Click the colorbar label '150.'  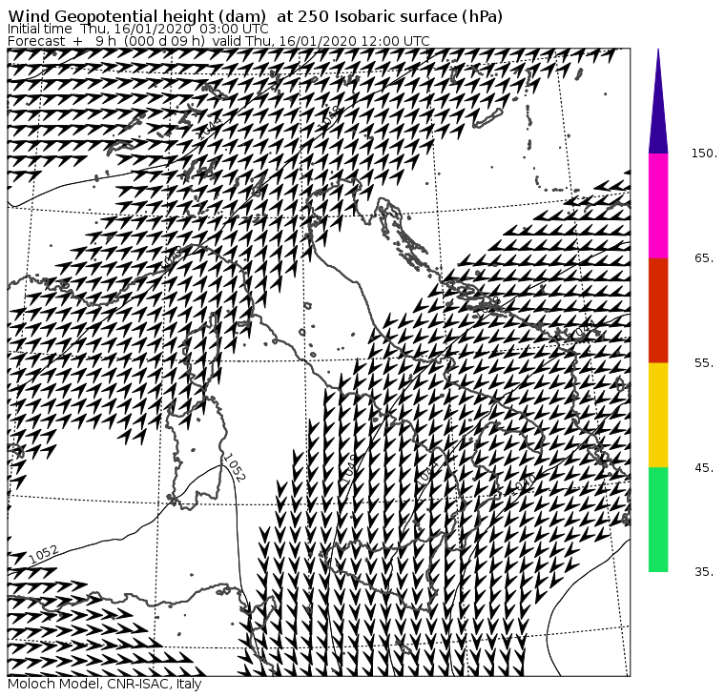[x=704, y=154]
